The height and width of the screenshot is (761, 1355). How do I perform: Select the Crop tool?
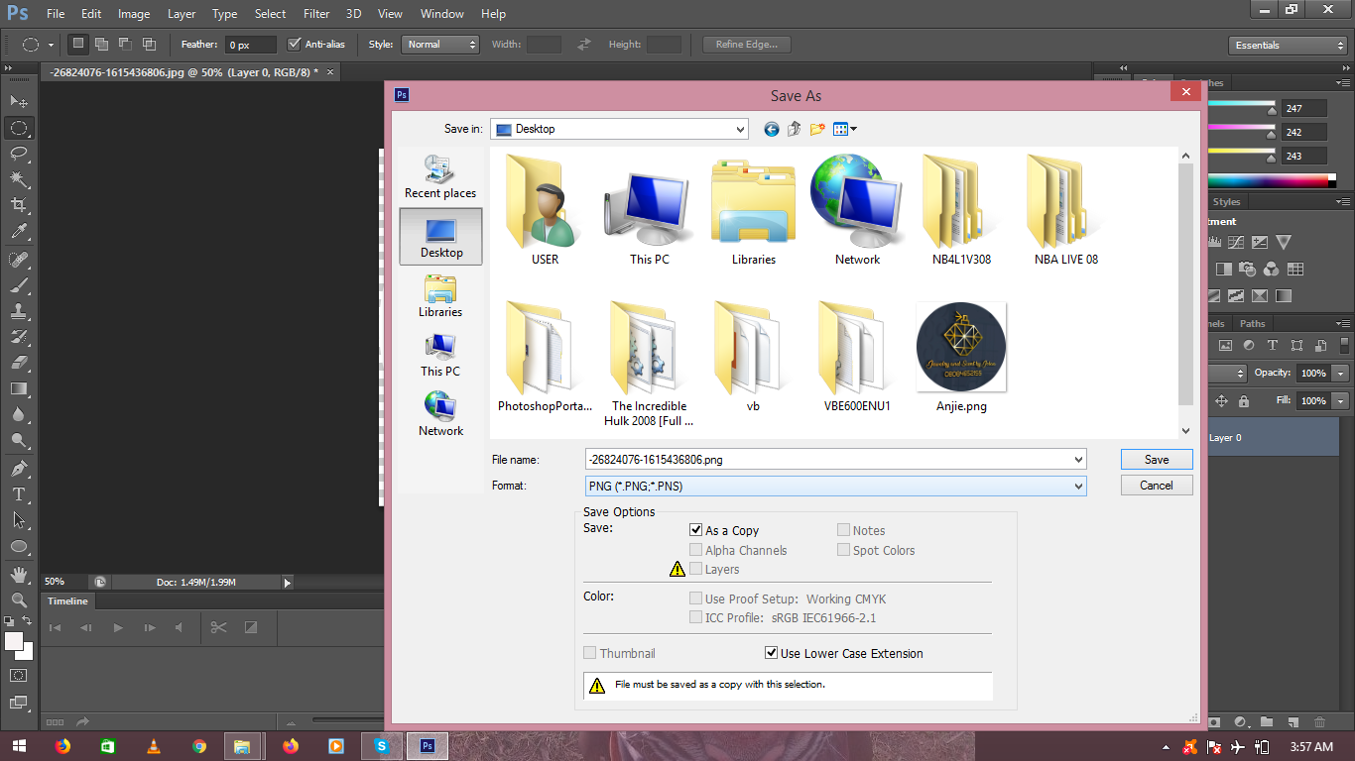(x=19, y=205)
